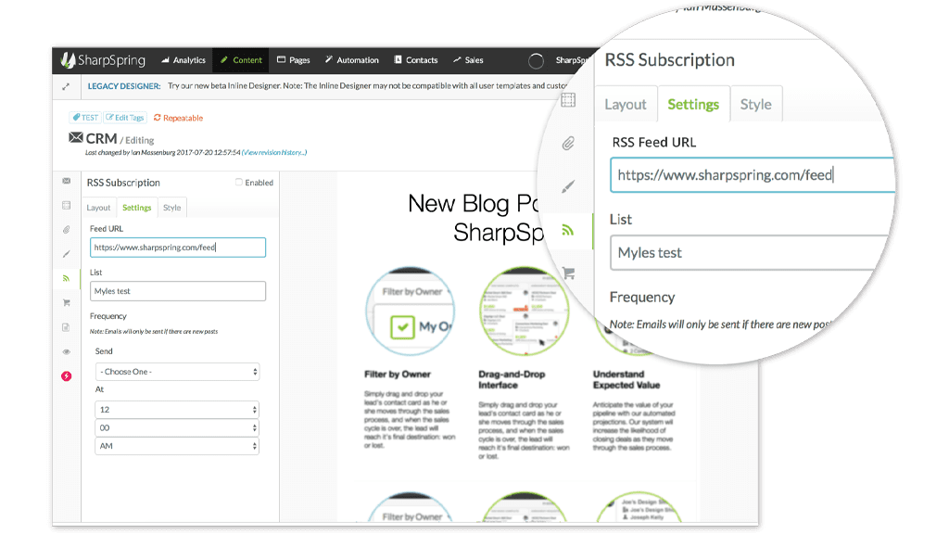Click the small Feed URL input field
Viewport: 949px width, 534px height.
(x=178, y=248)
